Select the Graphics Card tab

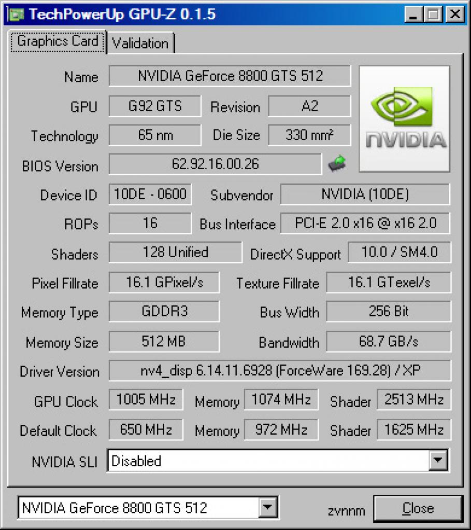[58, 41]
